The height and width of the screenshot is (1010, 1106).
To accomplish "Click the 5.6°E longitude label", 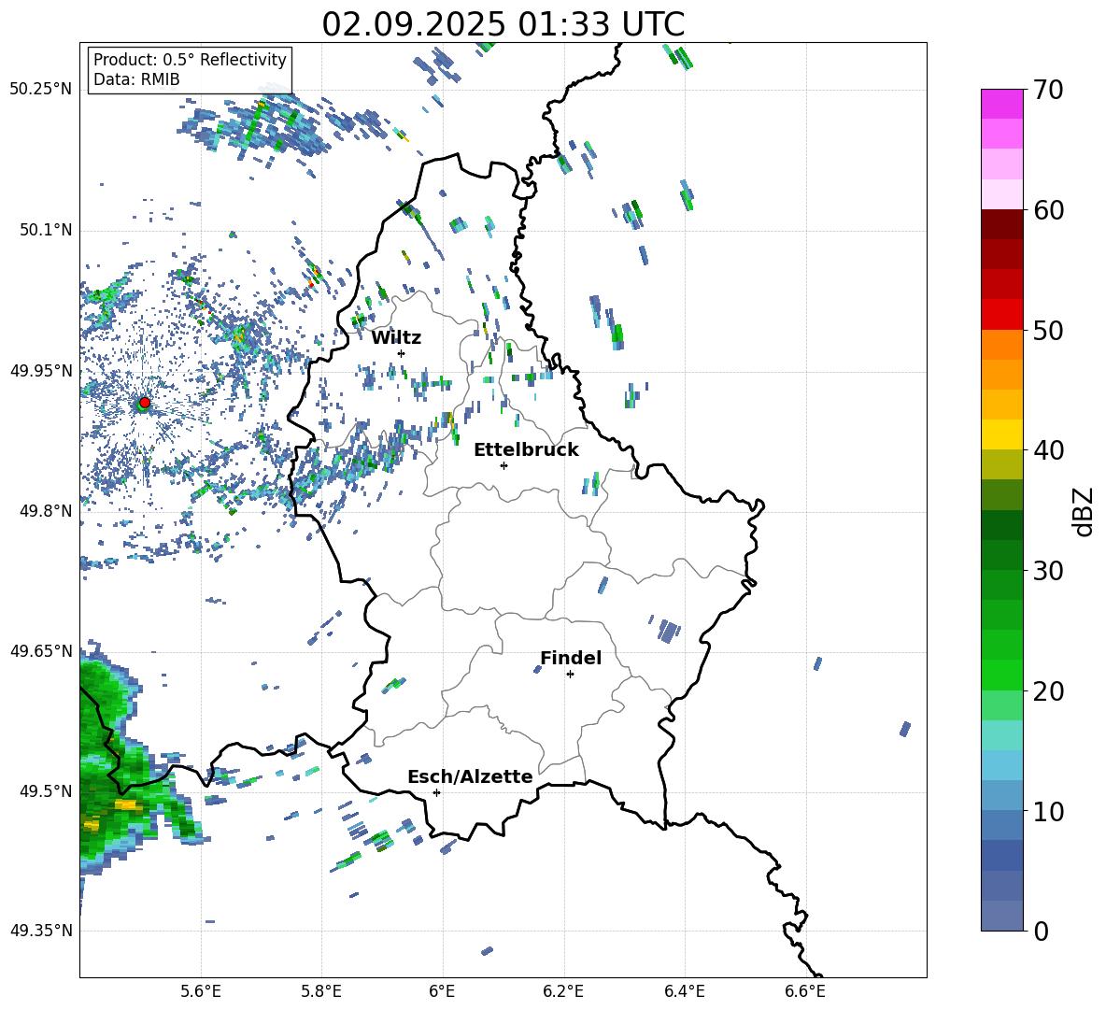I will pos(201,991).
